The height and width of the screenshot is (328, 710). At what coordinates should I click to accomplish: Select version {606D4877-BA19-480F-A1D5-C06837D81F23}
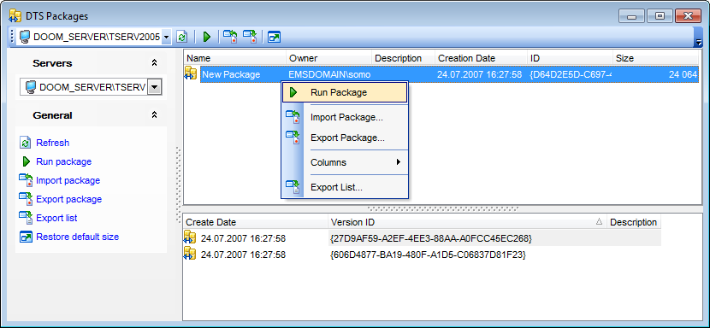[x=429, y=255]
